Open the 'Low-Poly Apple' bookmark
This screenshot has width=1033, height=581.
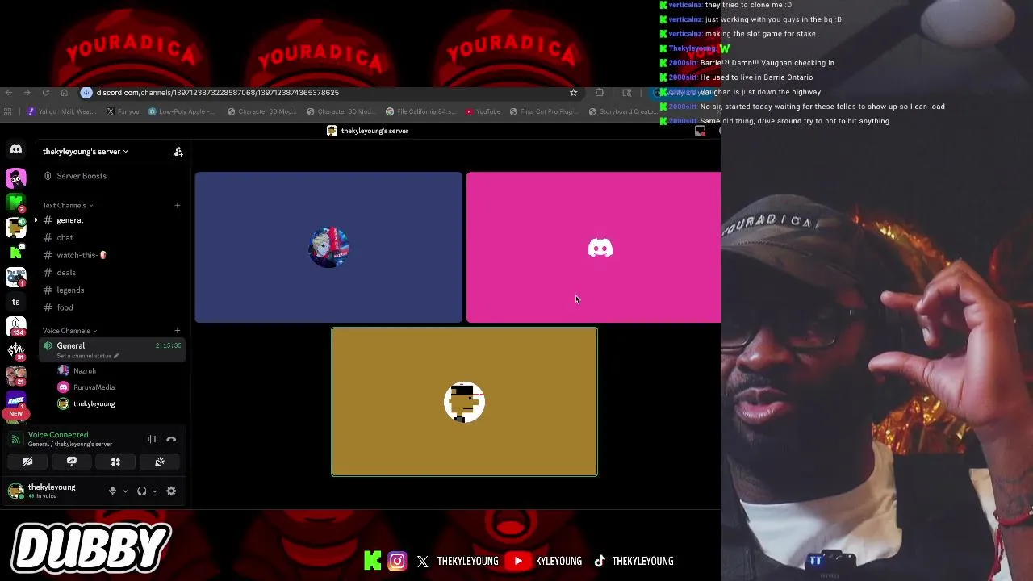(x=182, y=111)
